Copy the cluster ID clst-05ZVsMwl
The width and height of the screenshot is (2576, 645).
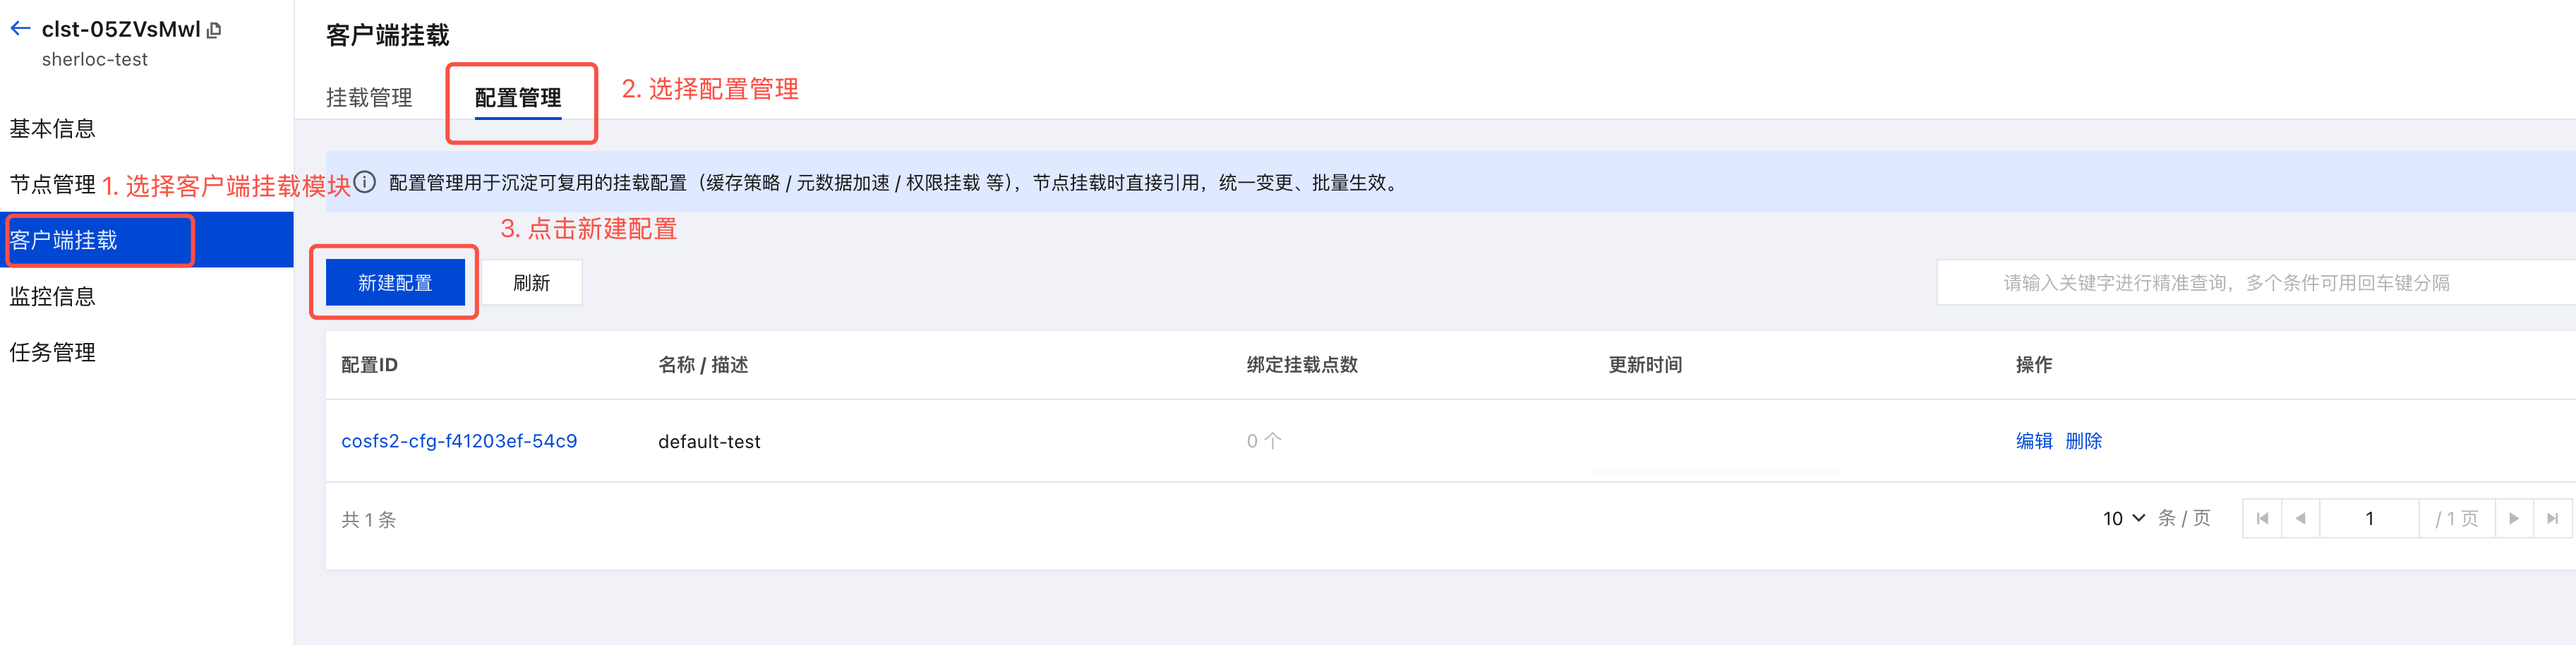214,30
